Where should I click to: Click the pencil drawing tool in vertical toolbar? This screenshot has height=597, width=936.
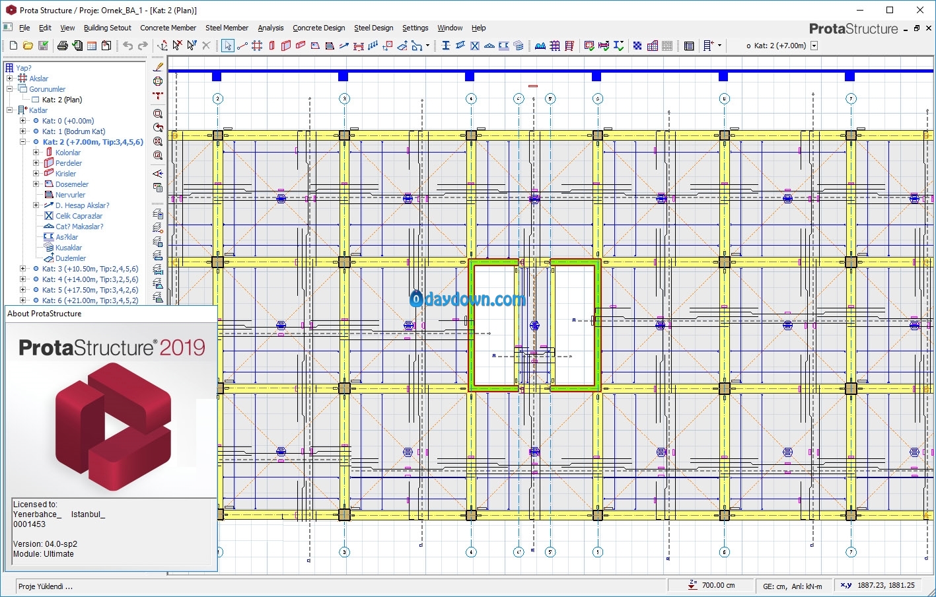click(x=158, y=67)
